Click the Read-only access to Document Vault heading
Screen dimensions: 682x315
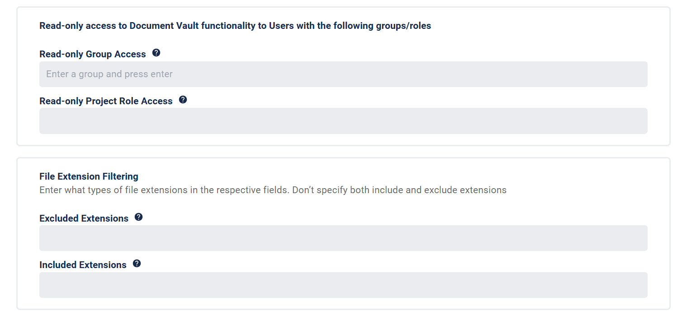click(x=235, y=26)
